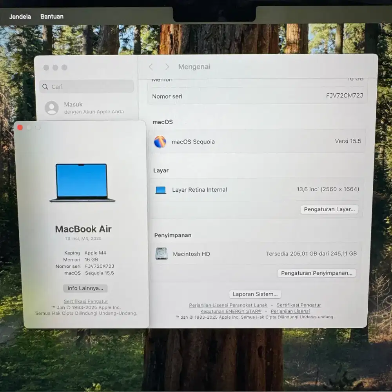Close the MacBook Air about window
Image resolution: width=392 pixels, height=392 pixels.
point(20,127)
